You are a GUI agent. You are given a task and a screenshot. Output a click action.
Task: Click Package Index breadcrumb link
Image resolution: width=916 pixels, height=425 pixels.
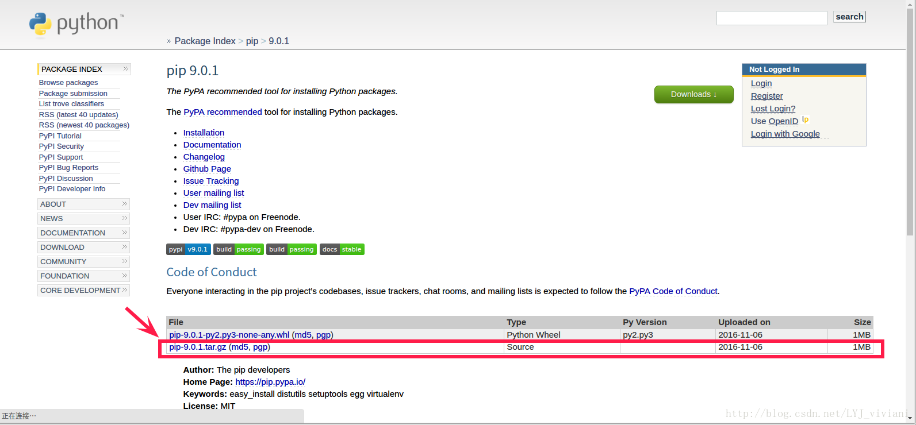205,41
